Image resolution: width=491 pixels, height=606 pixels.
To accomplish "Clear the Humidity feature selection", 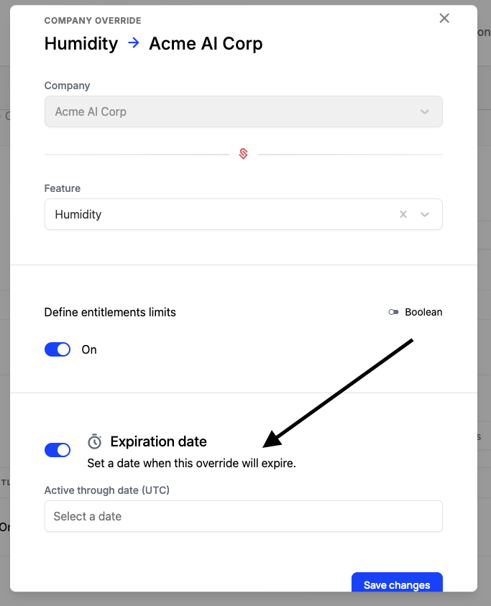I will click(x=403, y=214).
